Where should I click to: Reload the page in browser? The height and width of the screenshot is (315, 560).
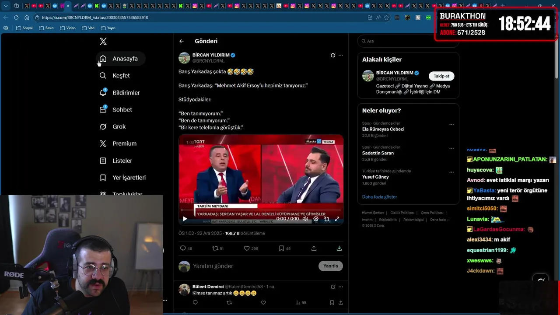coord(16,17)
